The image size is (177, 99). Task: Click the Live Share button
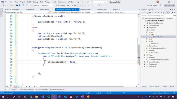click(152, 5)
